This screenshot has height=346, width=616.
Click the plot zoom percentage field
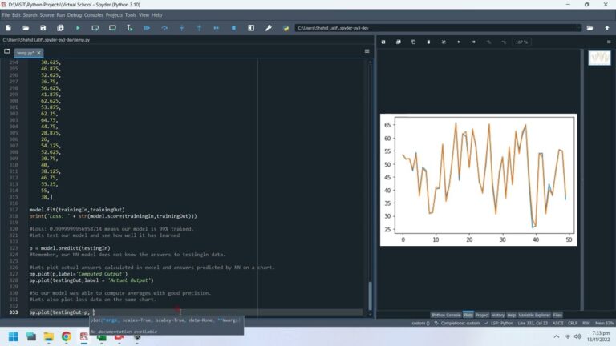(521, 42)
